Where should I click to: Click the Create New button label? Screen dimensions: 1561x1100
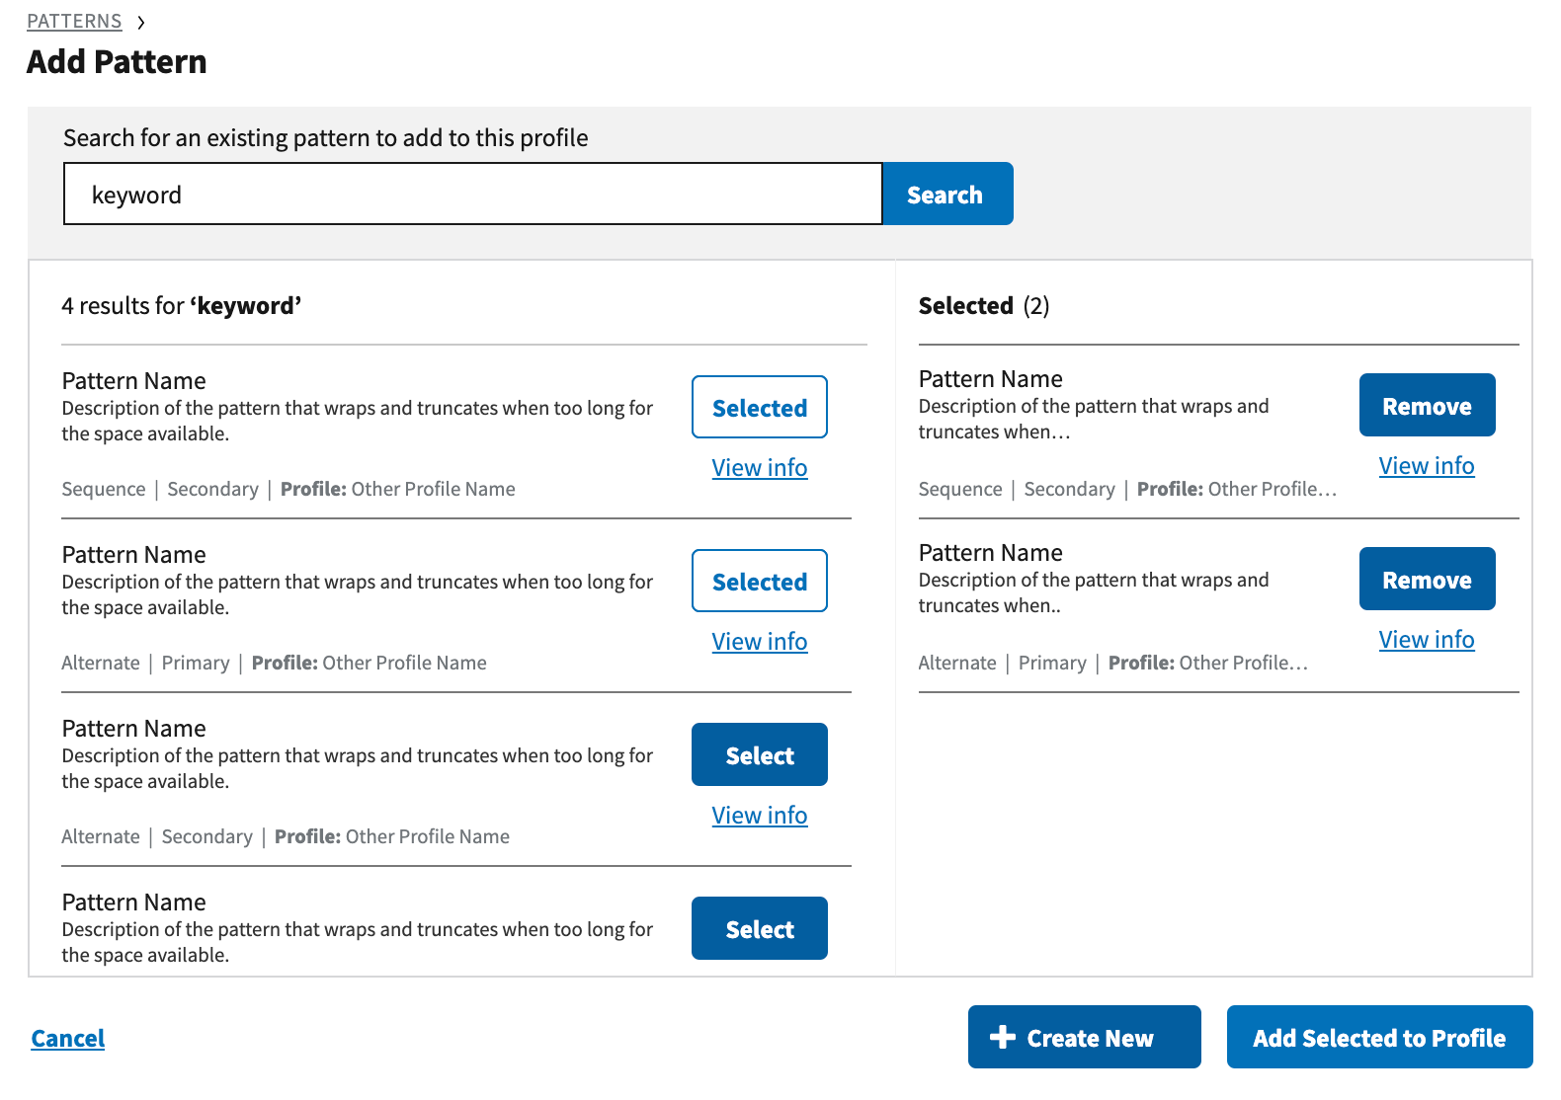click(x=1090, y=1038)
